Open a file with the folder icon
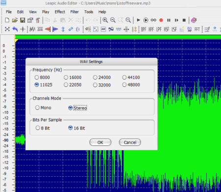The width and height of the screenshot is (221, 192). pyautogui.click(x=15, y=20)
